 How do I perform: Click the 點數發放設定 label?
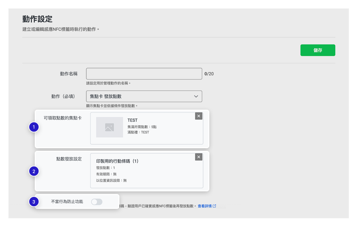coord(69,159)
